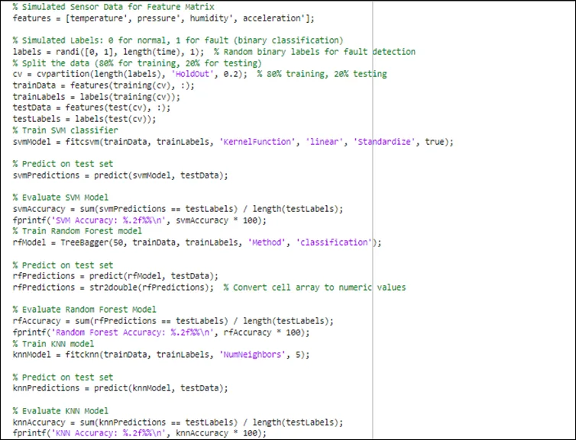Click the comment "% Train KNN model"
The width and height of the screenshot is (576, 440).
pyautogui.click(x=53, y=344)
